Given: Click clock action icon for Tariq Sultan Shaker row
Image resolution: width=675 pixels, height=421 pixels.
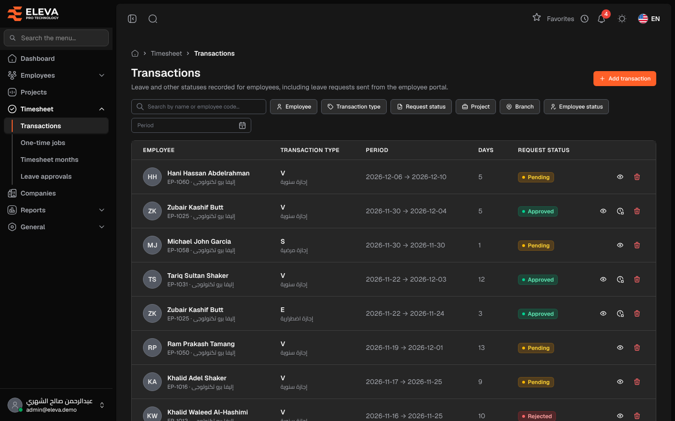Looking at the screenshot, I should (620, 279).
